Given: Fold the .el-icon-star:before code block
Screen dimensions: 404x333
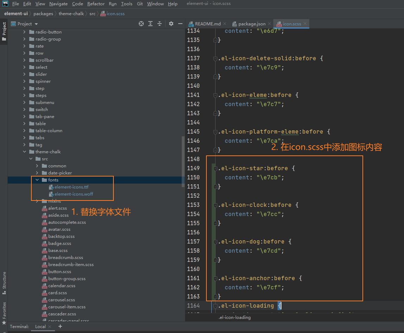Looking at the screenshot, I should tap(215, 168).
